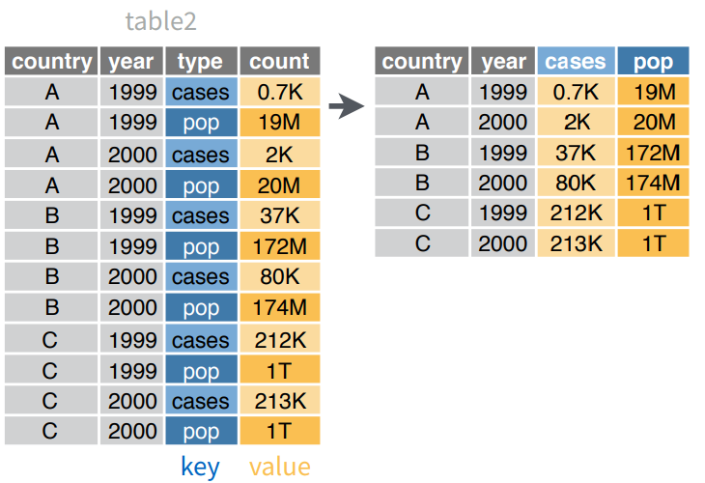
Task: Click the country header of the left table
Action: point(51,61)
